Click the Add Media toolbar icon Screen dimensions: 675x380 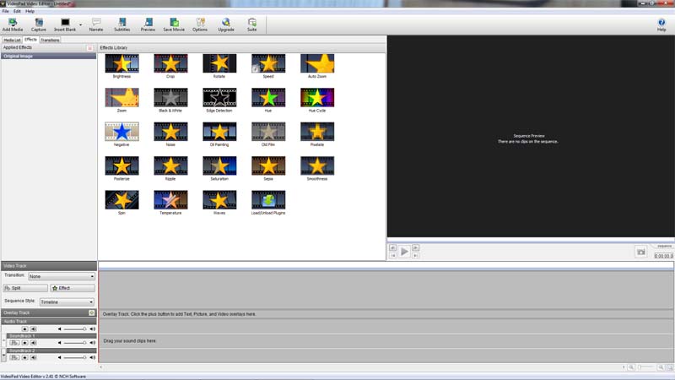tap(13, 23)
